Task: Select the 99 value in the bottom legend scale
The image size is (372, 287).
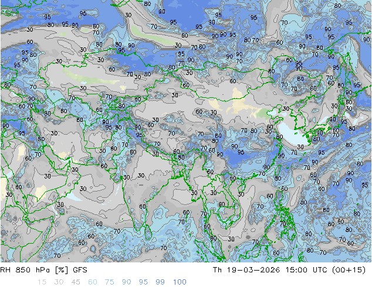Action: click(160, 282)
